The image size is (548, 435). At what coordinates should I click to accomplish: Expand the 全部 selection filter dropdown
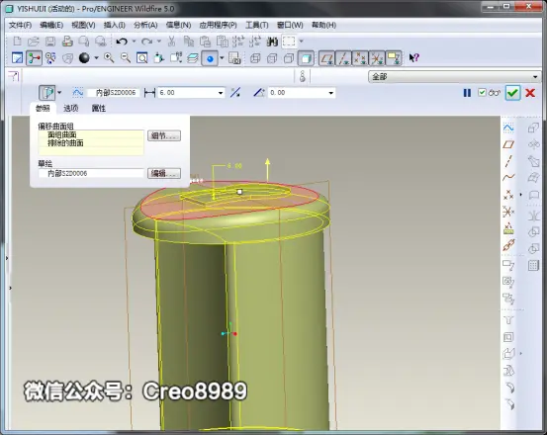535,76
